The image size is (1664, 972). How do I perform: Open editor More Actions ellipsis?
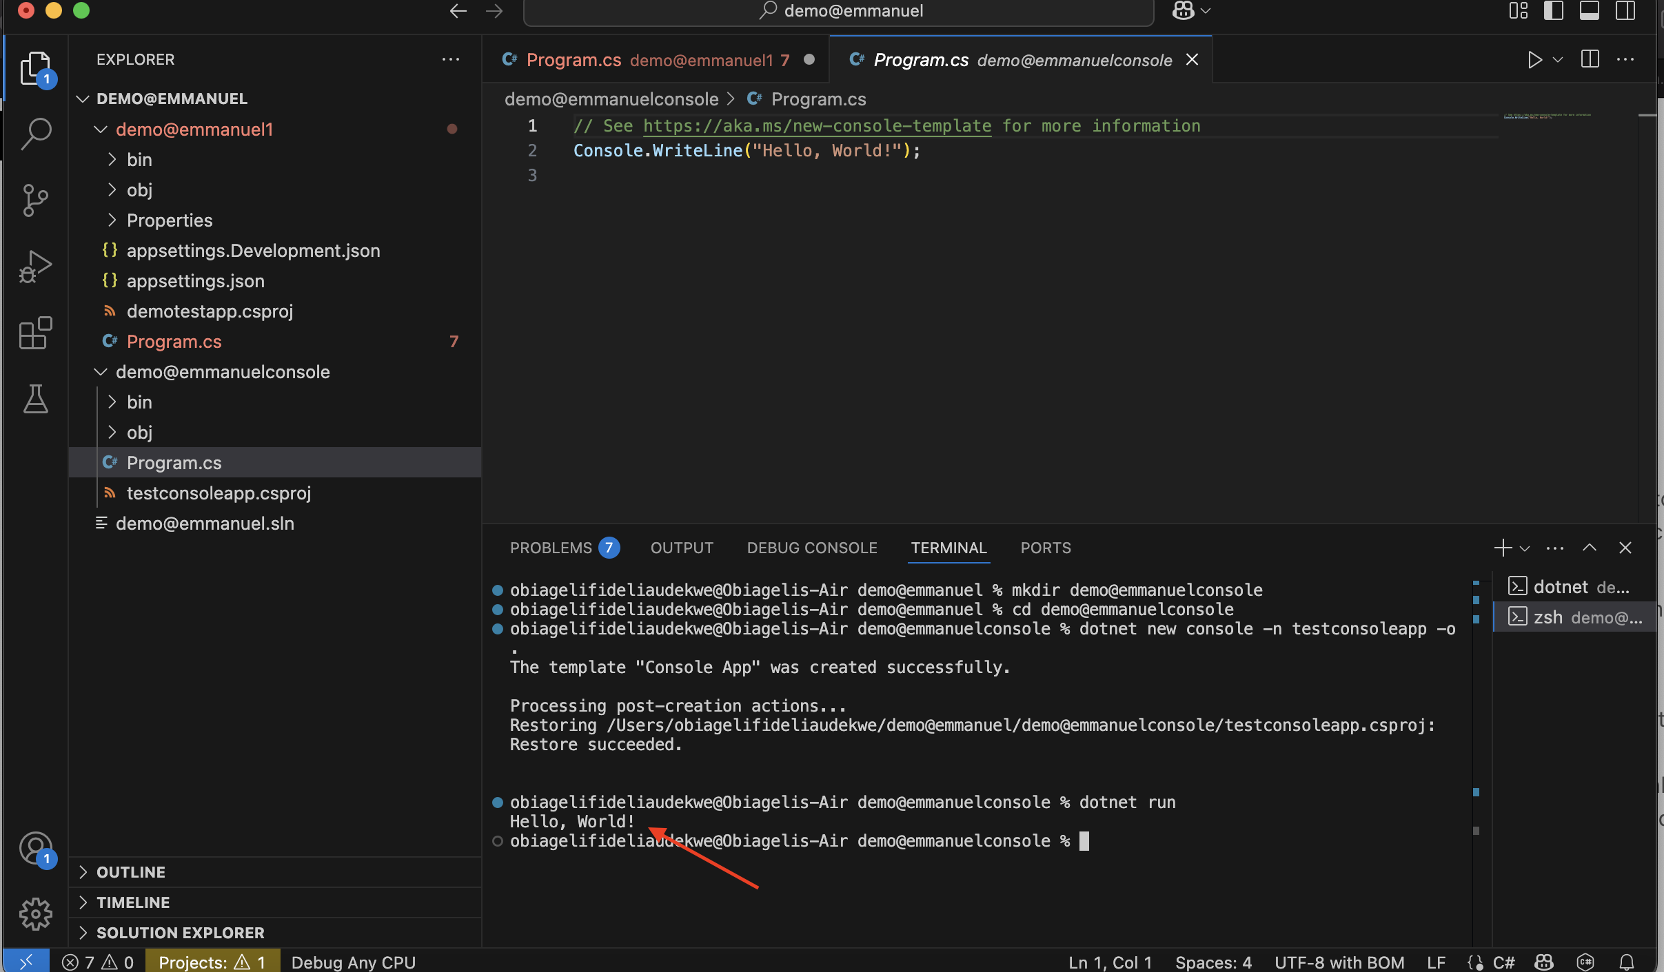[1625, 59]
